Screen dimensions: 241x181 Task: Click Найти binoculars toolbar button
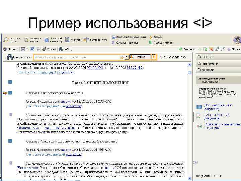click(x=65, y=49)
